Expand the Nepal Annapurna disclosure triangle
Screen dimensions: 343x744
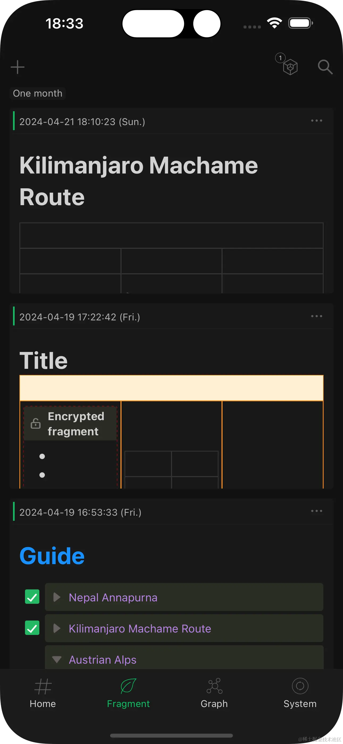pos(57,597)
